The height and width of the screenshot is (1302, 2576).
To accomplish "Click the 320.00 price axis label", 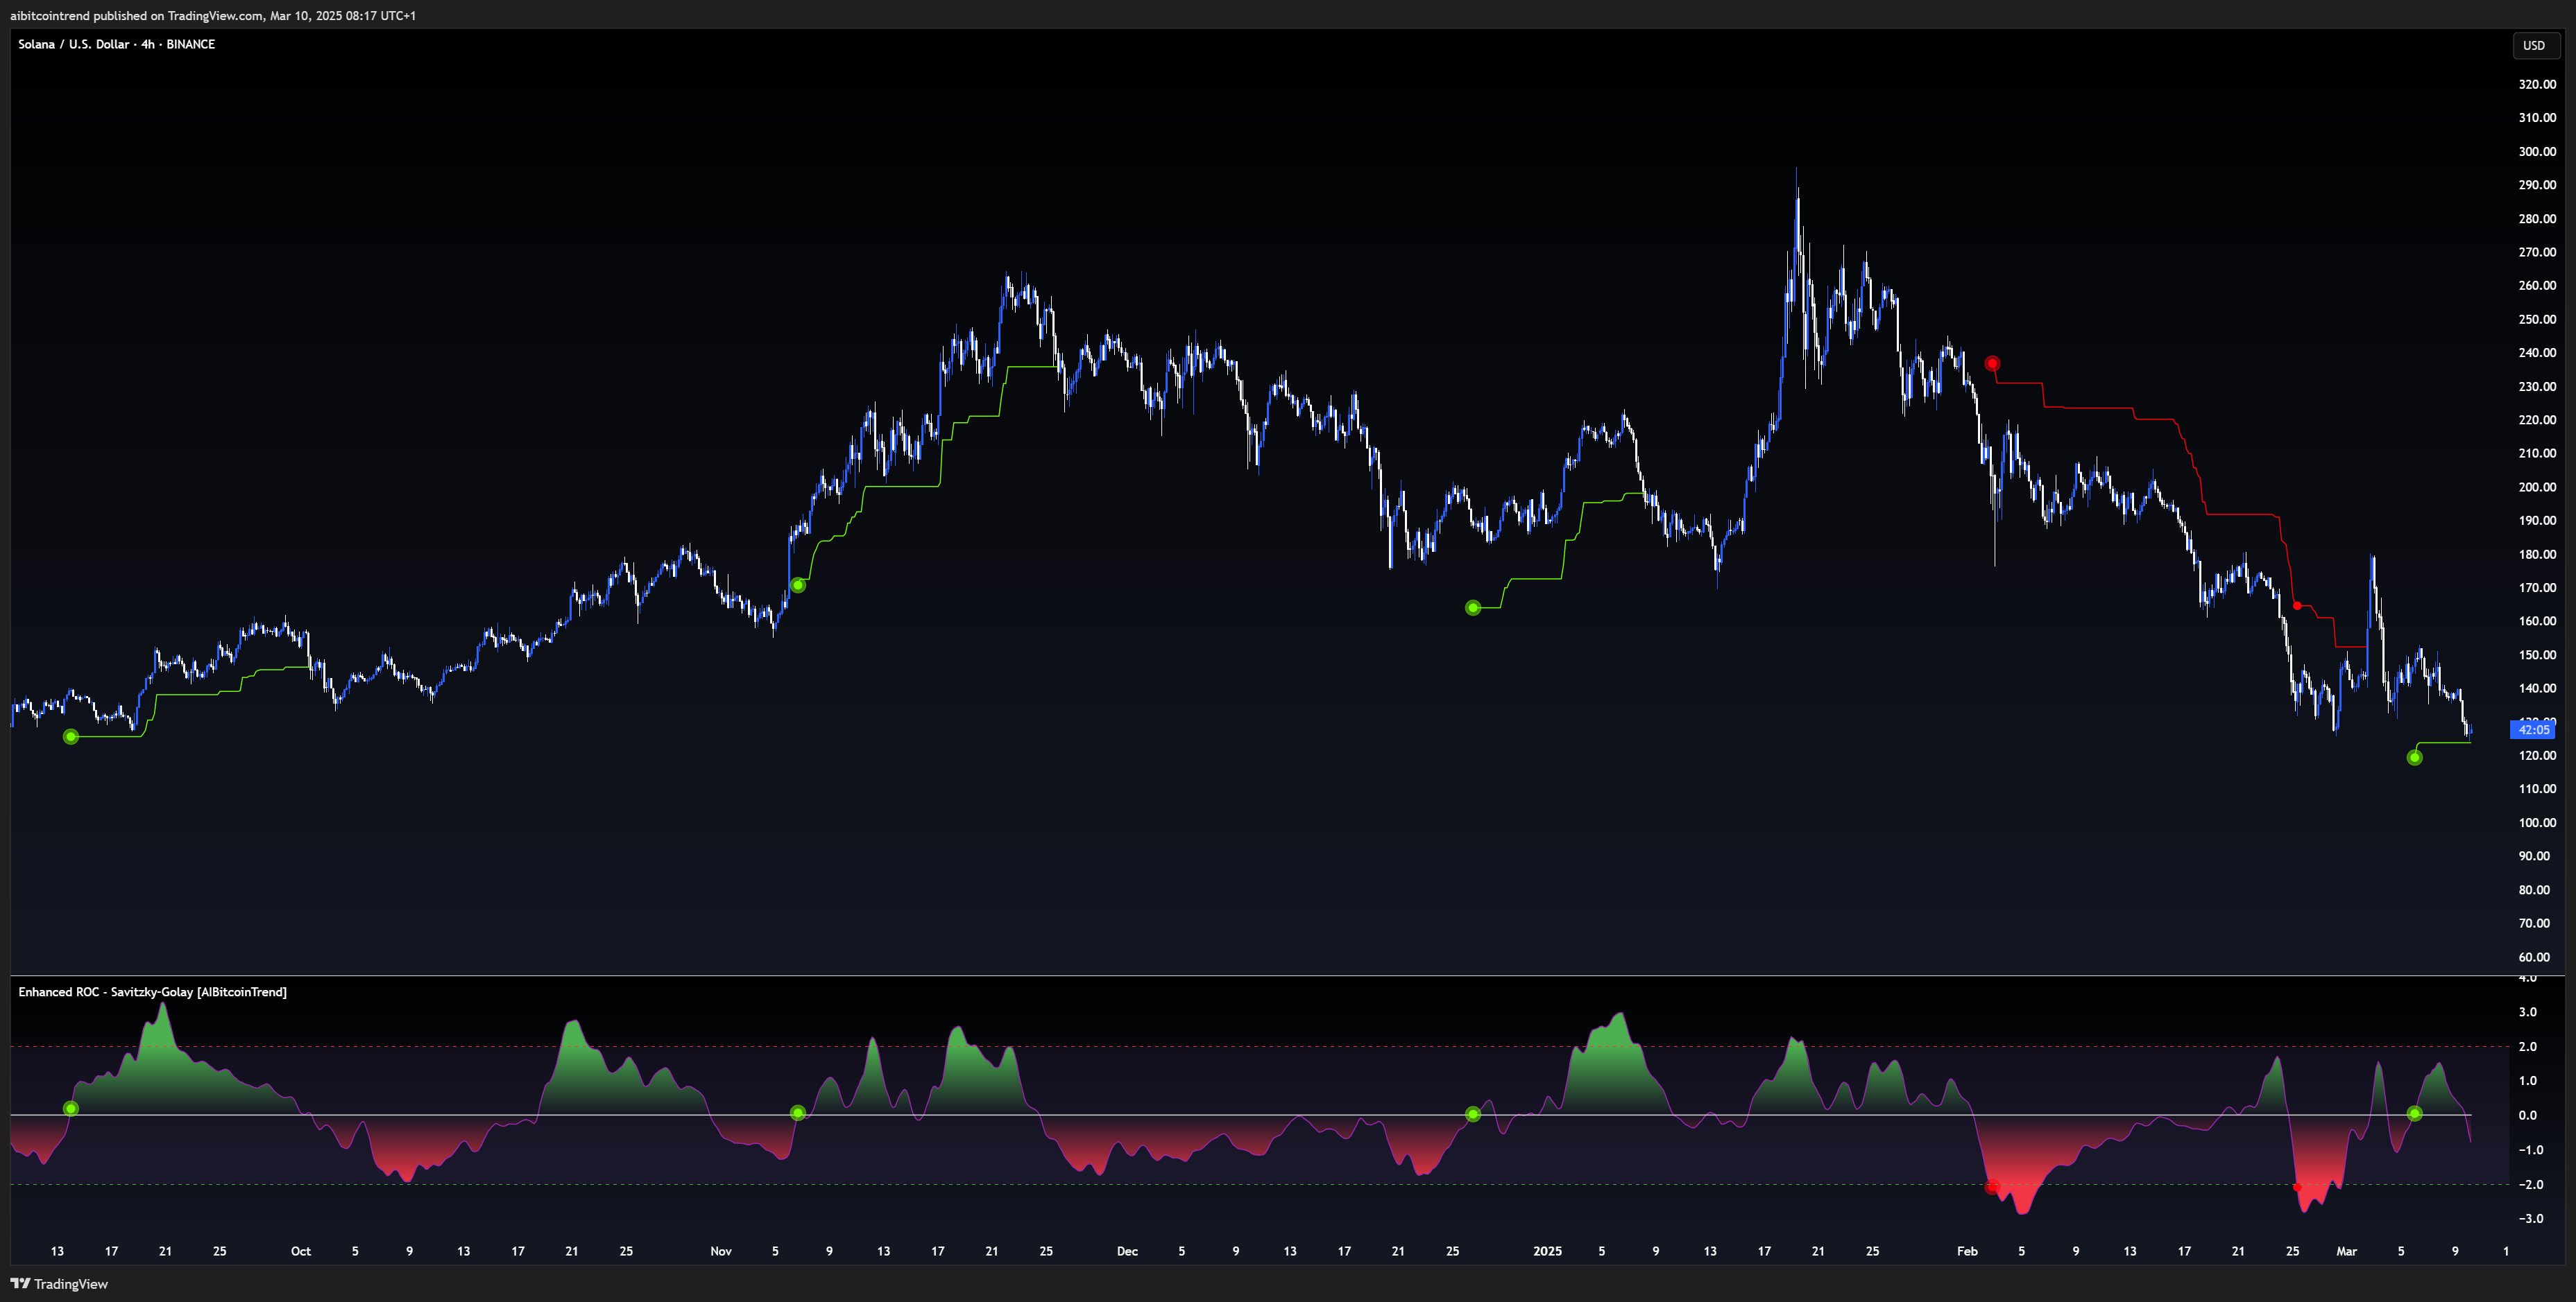I will click(x=2537, y=84).
